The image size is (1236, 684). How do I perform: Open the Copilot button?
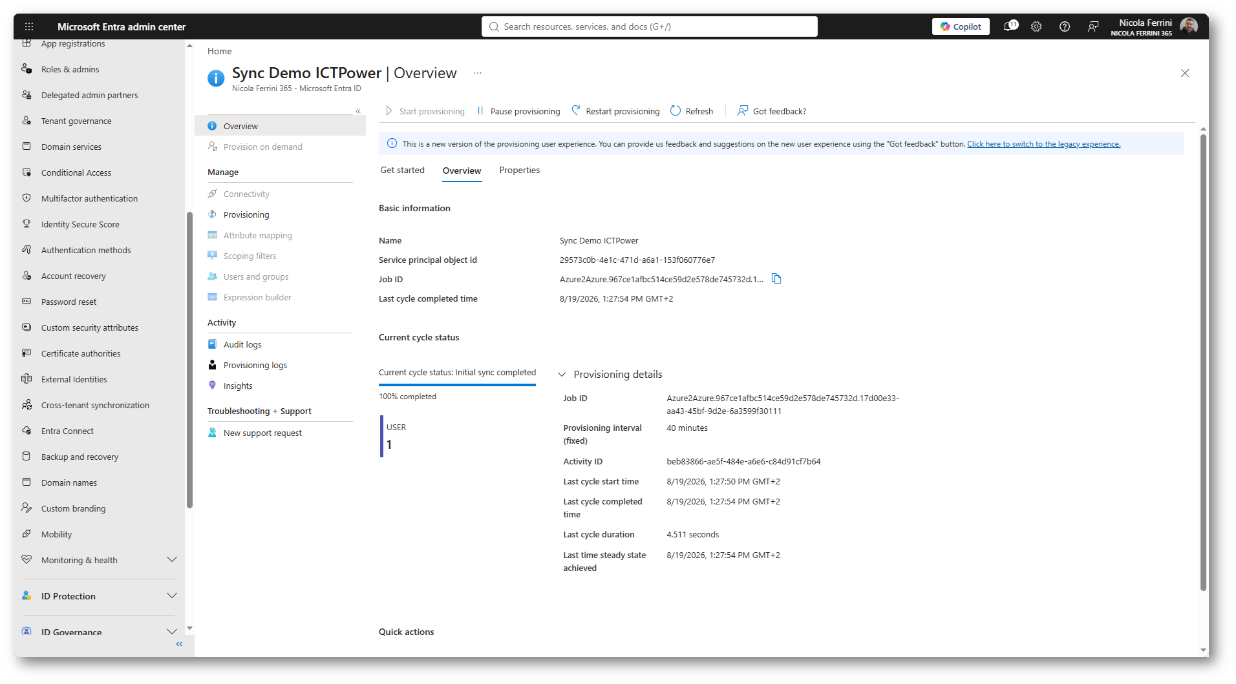(961, 26)
